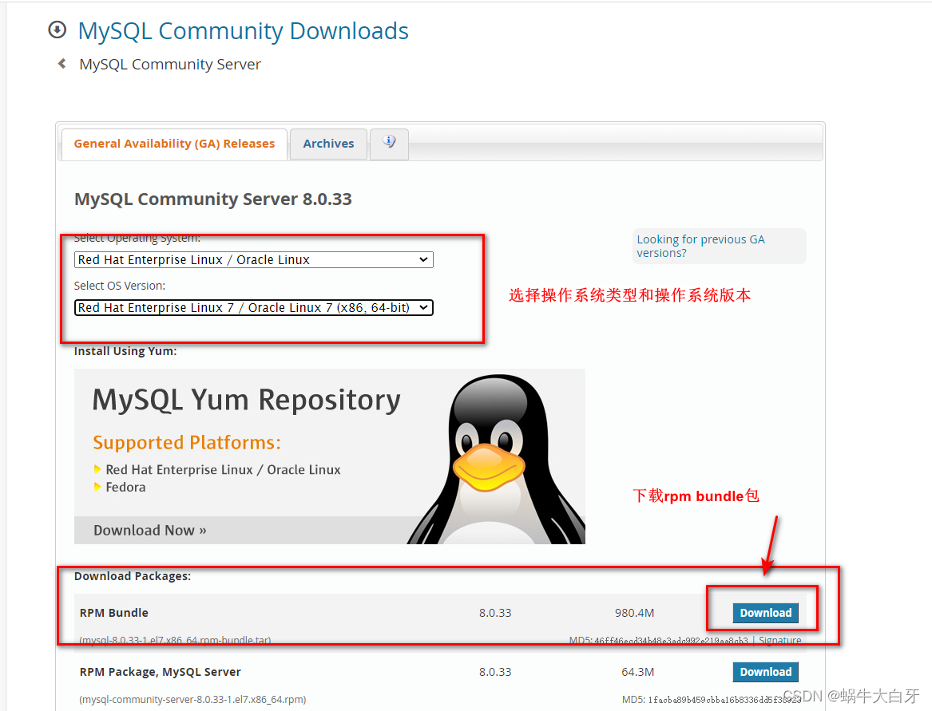Click the MySQL Community Server breadcrumb text
The image size is (932, 711).
(x=169, y=64)
